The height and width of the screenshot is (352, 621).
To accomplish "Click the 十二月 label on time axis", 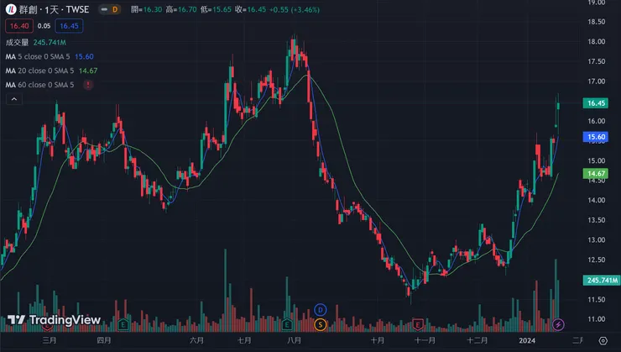I will coord(477,340).
